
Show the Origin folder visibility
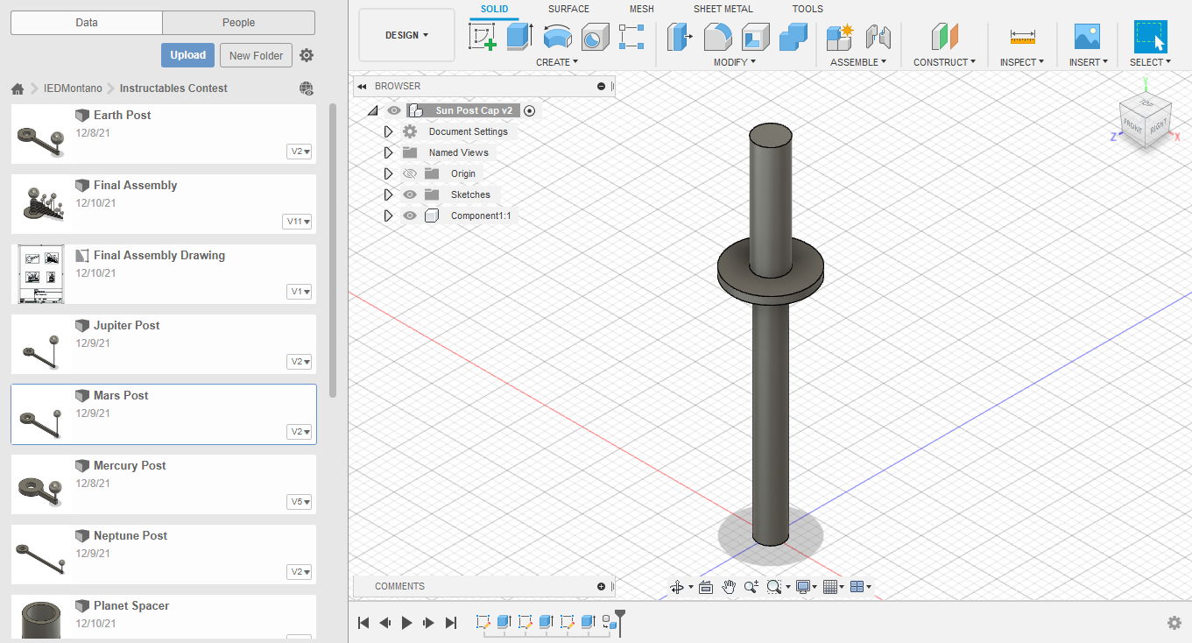[410, 173]
